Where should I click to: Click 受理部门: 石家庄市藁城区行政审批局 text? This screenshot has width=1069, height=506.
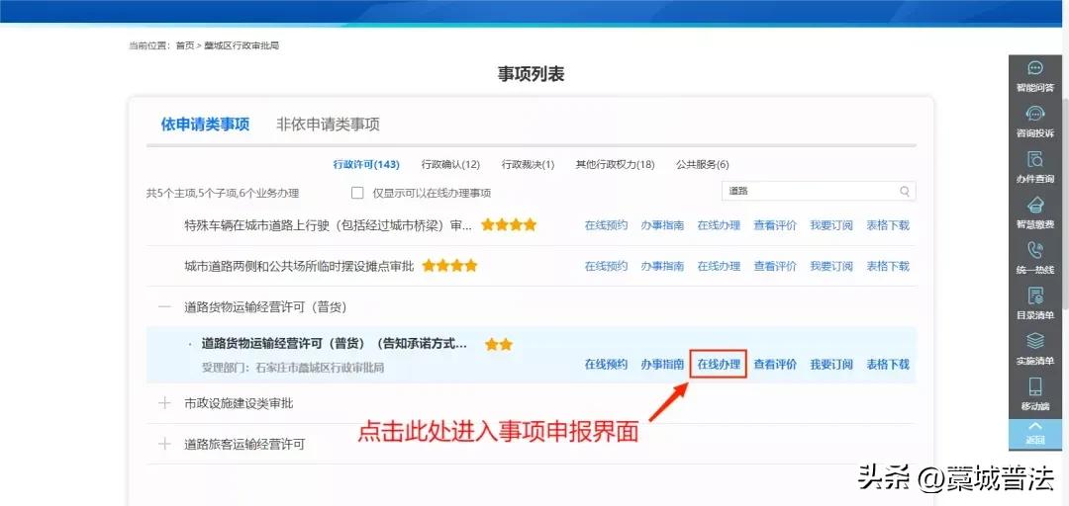[x=292, y=368]
